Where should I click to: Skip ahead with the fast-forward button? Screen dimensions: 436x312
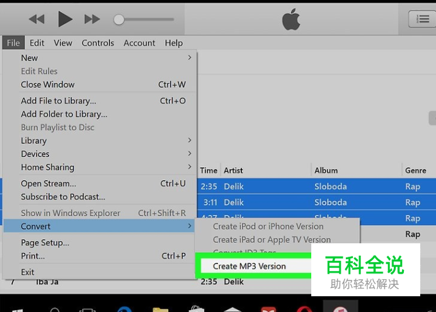[92, 19]
